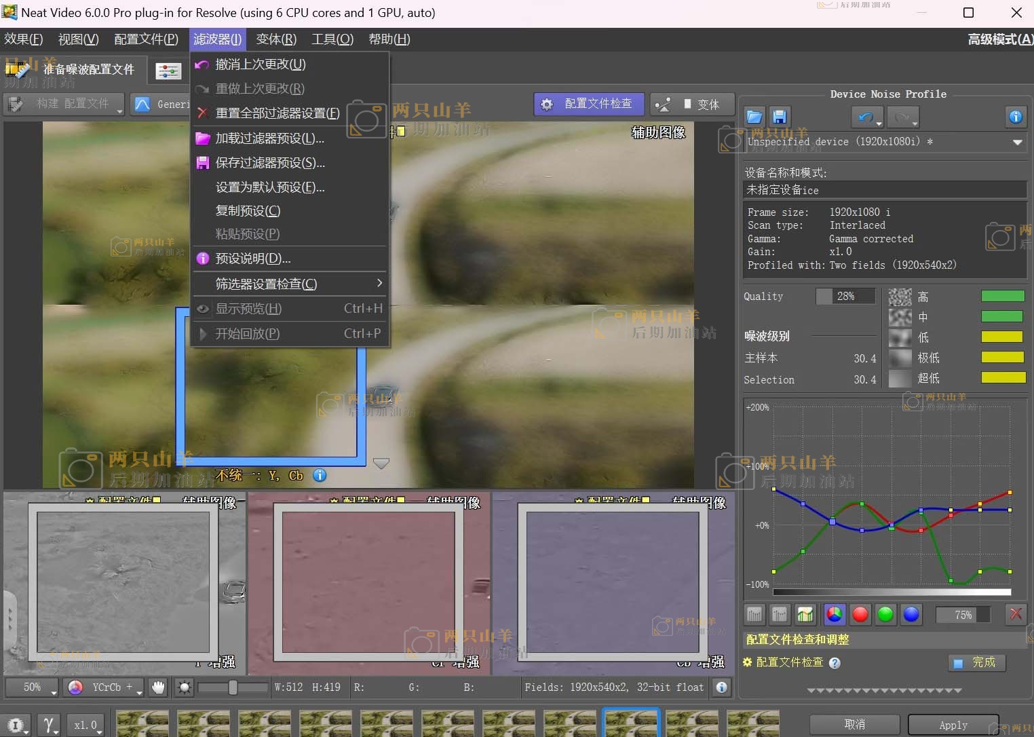
Task: Click the hand pan tool icon
Action: [x=158, y=687]
